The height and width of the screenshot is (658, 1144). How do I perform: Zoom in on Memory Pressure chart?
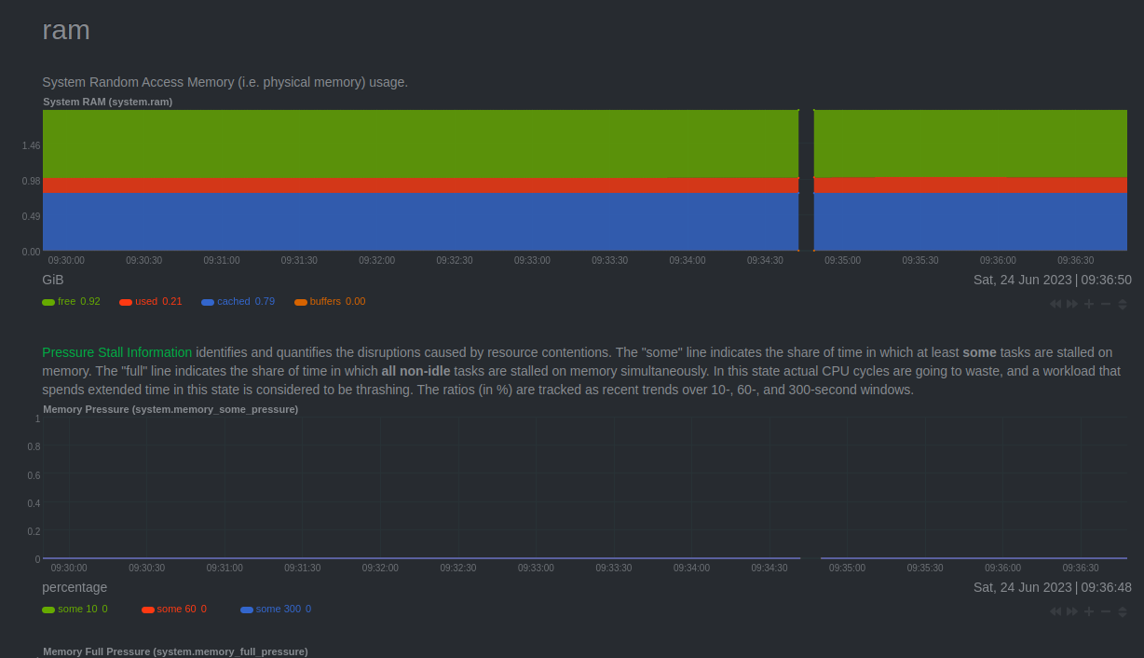[1089, 611]
